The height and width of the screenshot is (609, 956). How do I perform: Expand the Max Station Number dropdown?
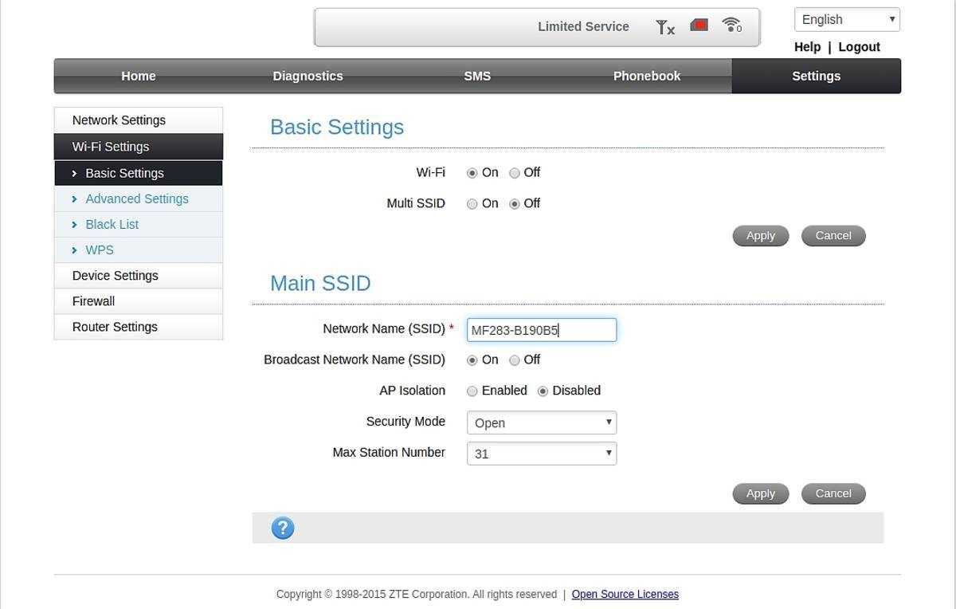pyautogui.click(x=542, y=454)
